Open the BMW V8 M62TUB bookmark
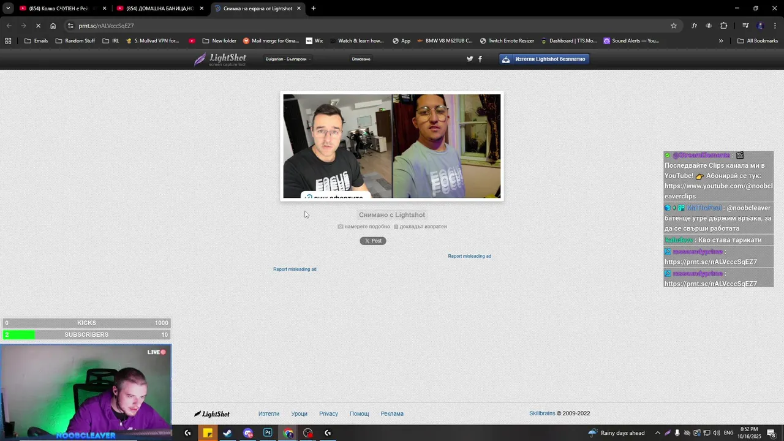Viewport: 784px width, 441px height. (445, 41)
